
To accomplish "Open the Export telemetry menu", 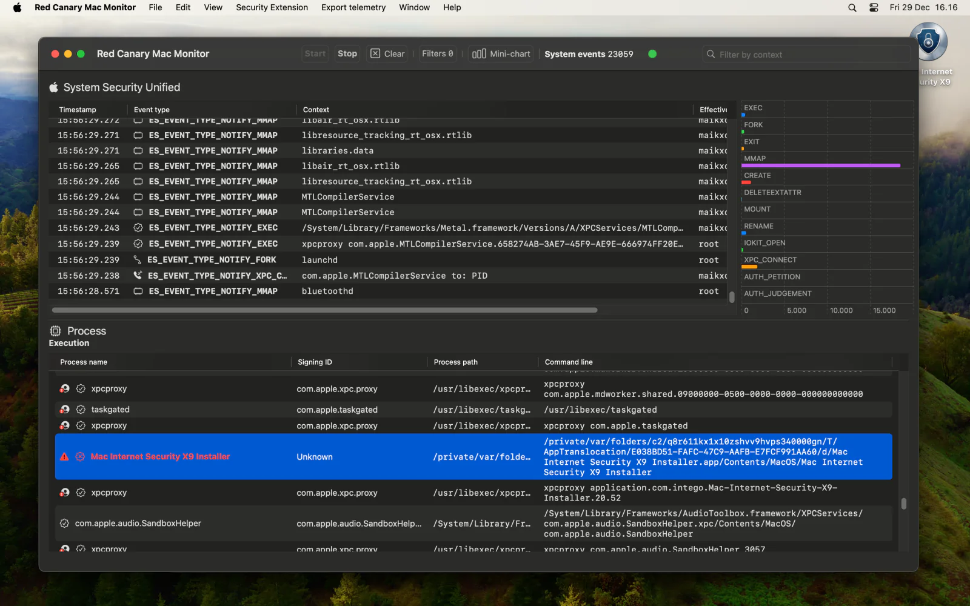I will 353,8.
